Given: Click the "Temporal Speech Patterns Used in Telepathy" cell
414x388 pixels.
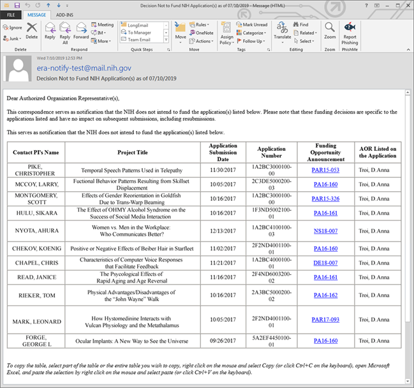Looking at the screenshot, I should [x=133, y=170].
